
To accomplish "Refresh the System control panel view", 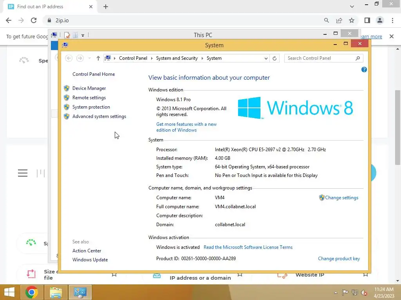I will click(275, 59).
